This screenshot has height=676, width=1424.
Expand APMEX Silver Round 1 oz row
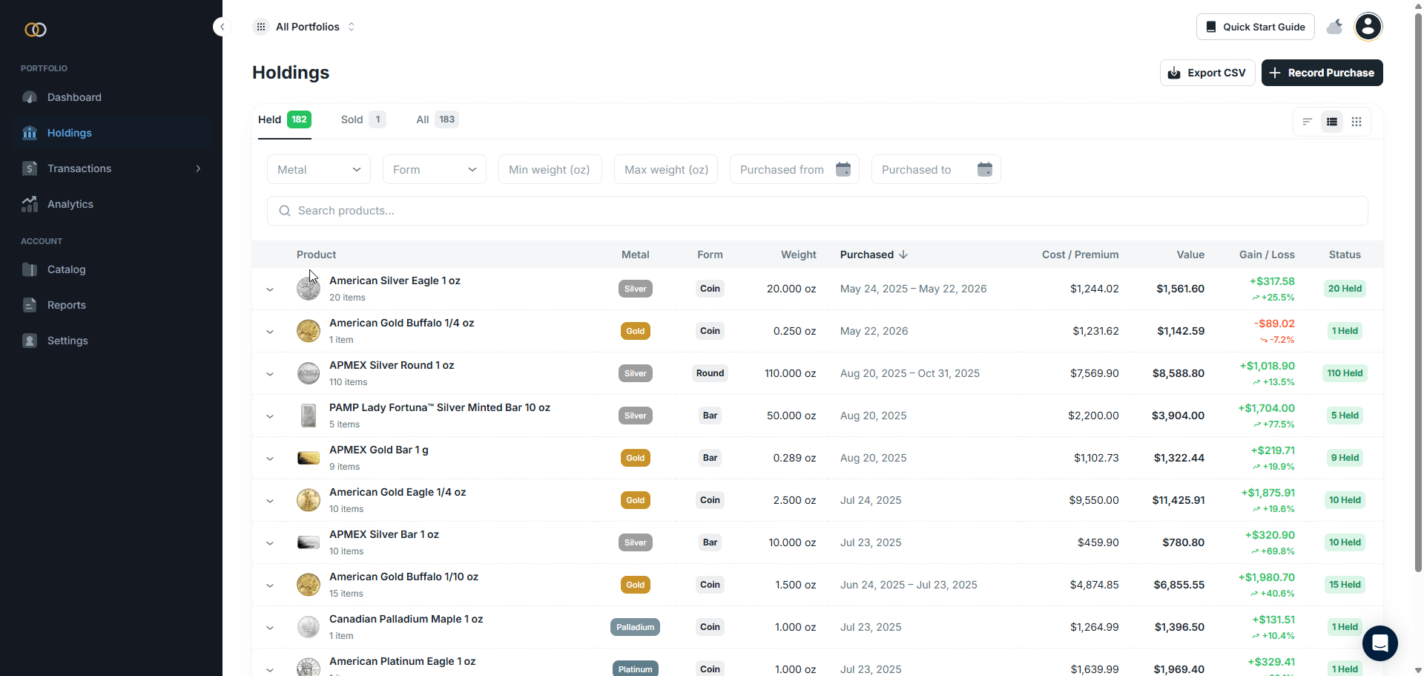click(270, 374)
